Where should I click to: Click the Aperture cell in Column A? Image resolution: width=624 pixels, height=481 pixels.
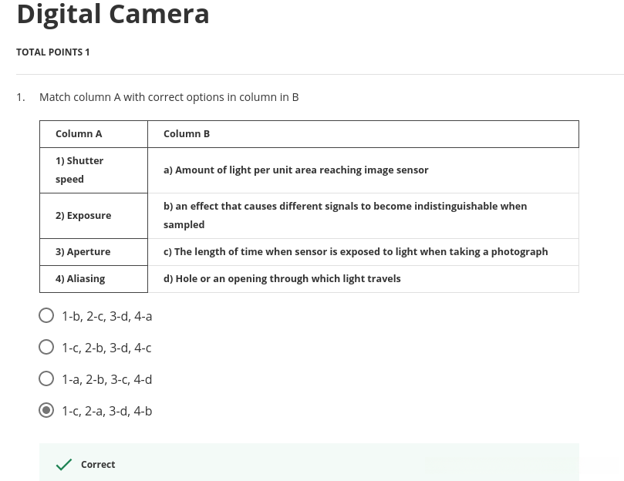83,252
